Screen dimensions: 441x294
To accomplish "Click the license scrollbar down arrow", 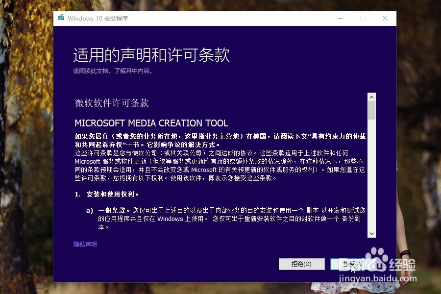I will click(x=371, y=234).
